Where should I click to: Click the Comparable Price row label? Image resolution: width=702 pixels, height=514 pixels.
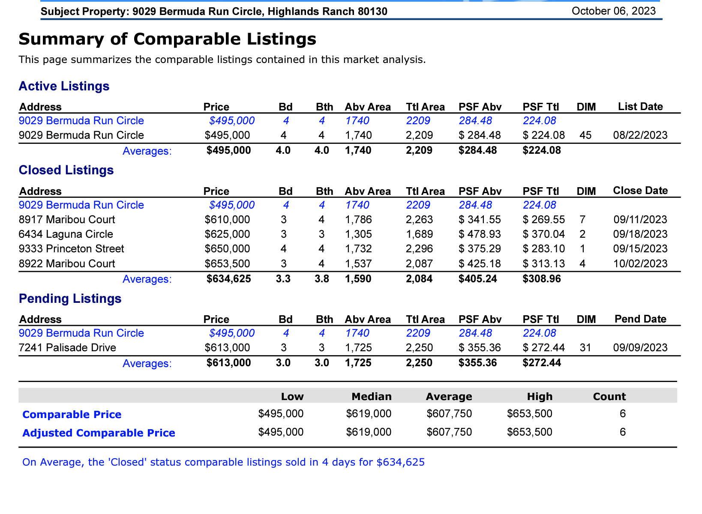point(72,415)
